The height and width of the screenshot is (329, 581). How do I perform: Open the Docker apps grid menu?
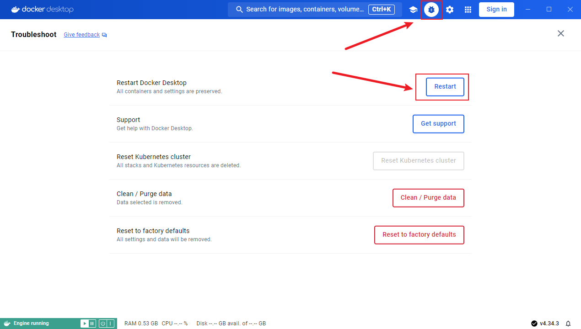tap(468, 10)
